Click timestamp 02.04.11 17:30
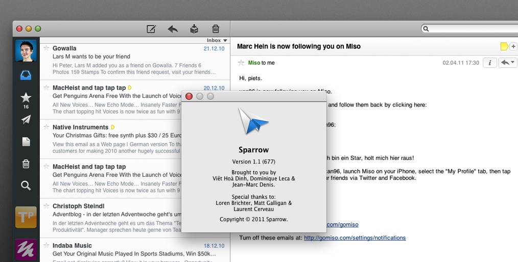Screen dimensions: 518x262 click(461, 63)
